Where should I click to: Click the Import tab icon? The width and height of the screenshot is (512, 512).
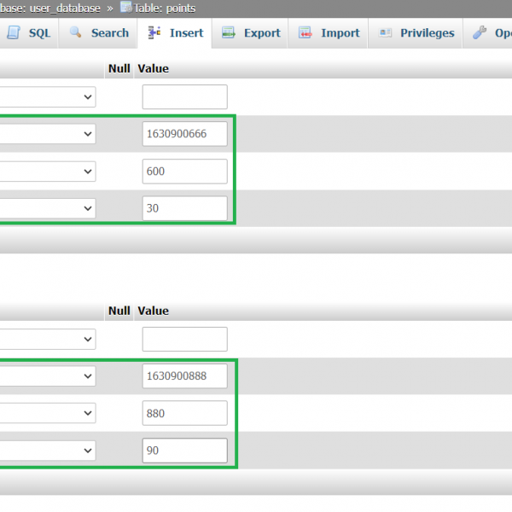[x=305, y=33]
